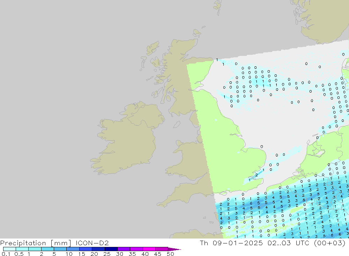Click the '30' legend value label
The height and width of the screenshot is (256, 349).
119,254
